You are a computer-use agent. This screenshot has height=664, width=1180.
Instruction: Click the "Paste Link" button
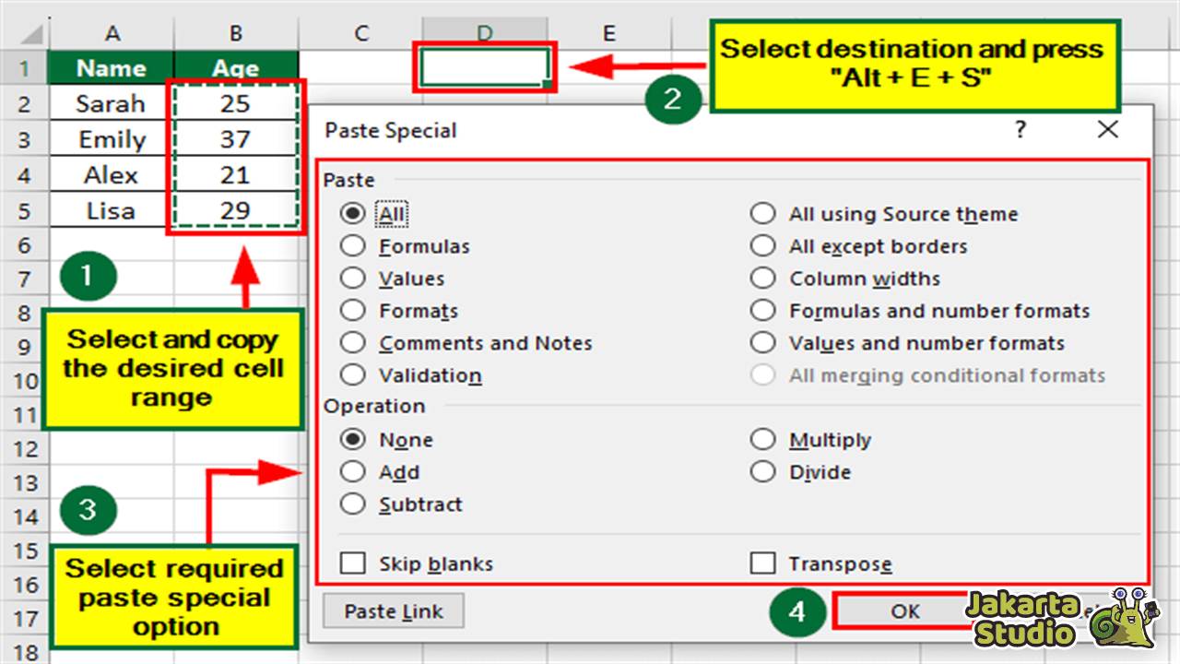[393, 611]
